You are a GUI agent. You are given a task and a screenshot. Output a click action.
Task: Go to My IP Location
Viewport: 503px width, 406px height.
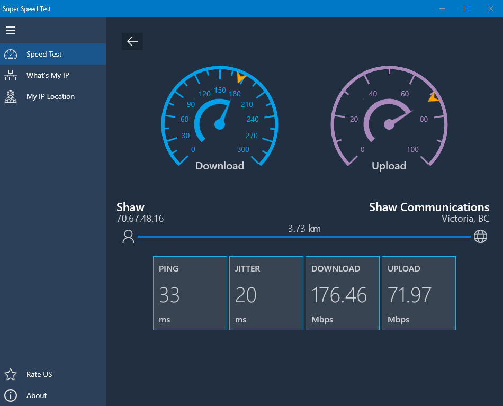[50, 96]
